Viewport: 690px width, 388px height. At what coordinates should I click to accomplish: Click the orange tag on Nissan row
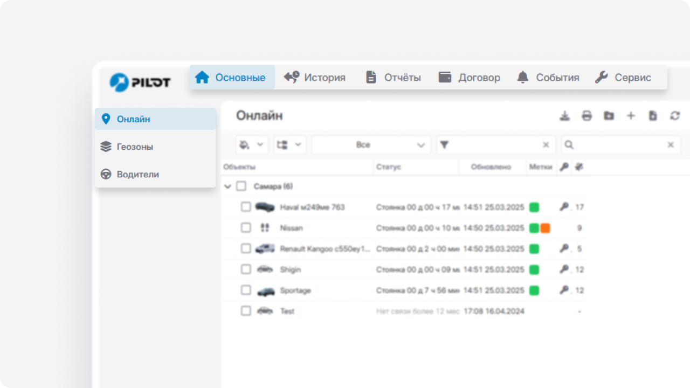[545, 228]
